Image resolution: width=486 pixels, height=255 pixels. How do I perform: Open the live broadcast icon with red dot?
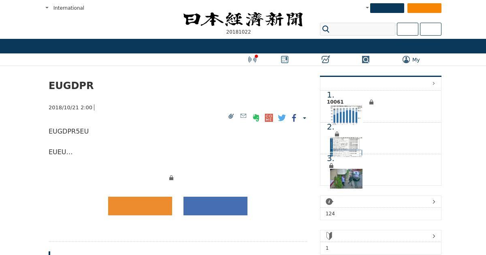(x=253, y=59)
